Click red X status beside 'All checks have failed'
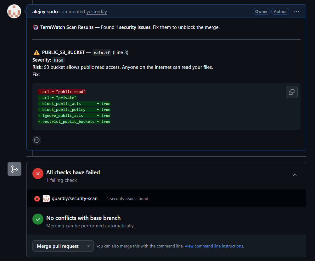This screenshot has height=261, width=315. click(x=38, y=174)
